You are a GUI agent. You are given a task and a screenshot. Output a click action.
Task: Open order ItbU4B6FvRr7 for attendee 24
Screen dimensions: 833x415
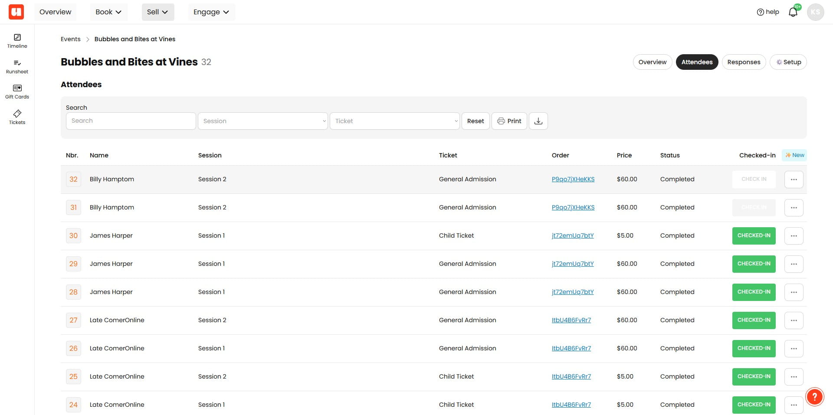pos(571,405)
